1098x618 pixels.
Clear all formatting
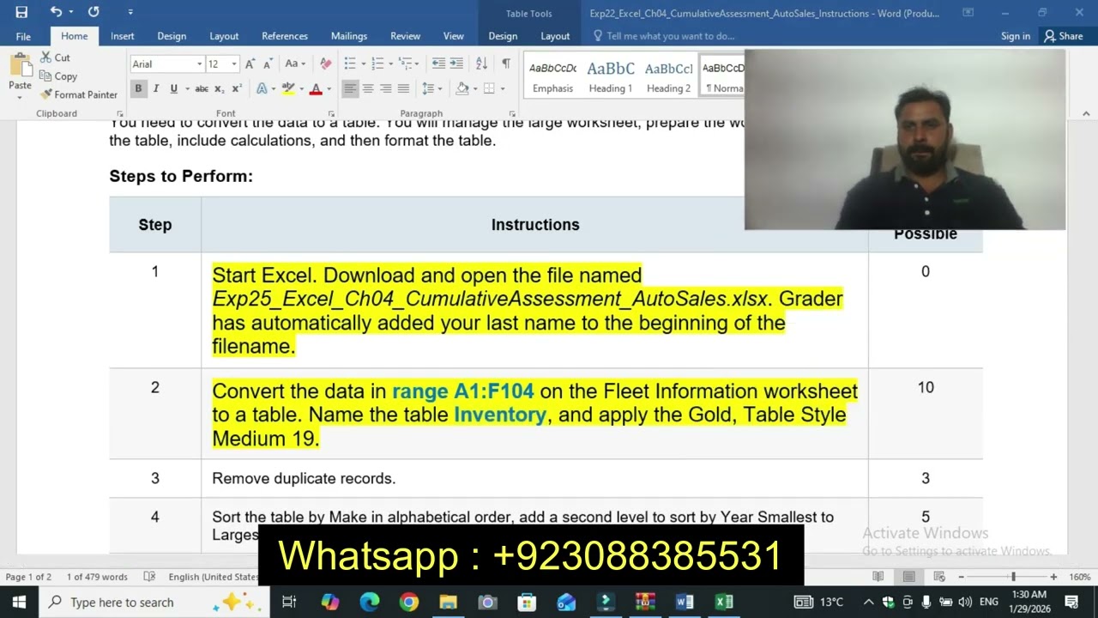pos(325,64)
